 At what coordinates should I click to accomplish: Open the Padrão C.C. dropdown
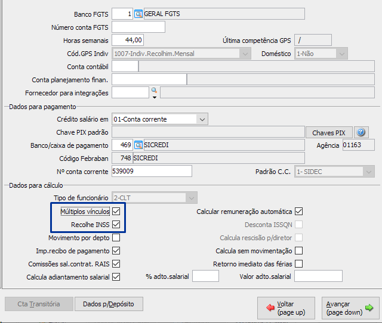point(368,172)
